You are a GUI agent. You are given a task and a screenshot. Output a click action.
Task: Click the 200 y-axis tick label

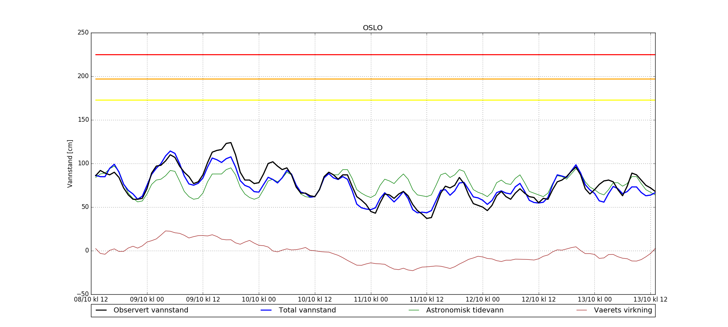(83, 76)
